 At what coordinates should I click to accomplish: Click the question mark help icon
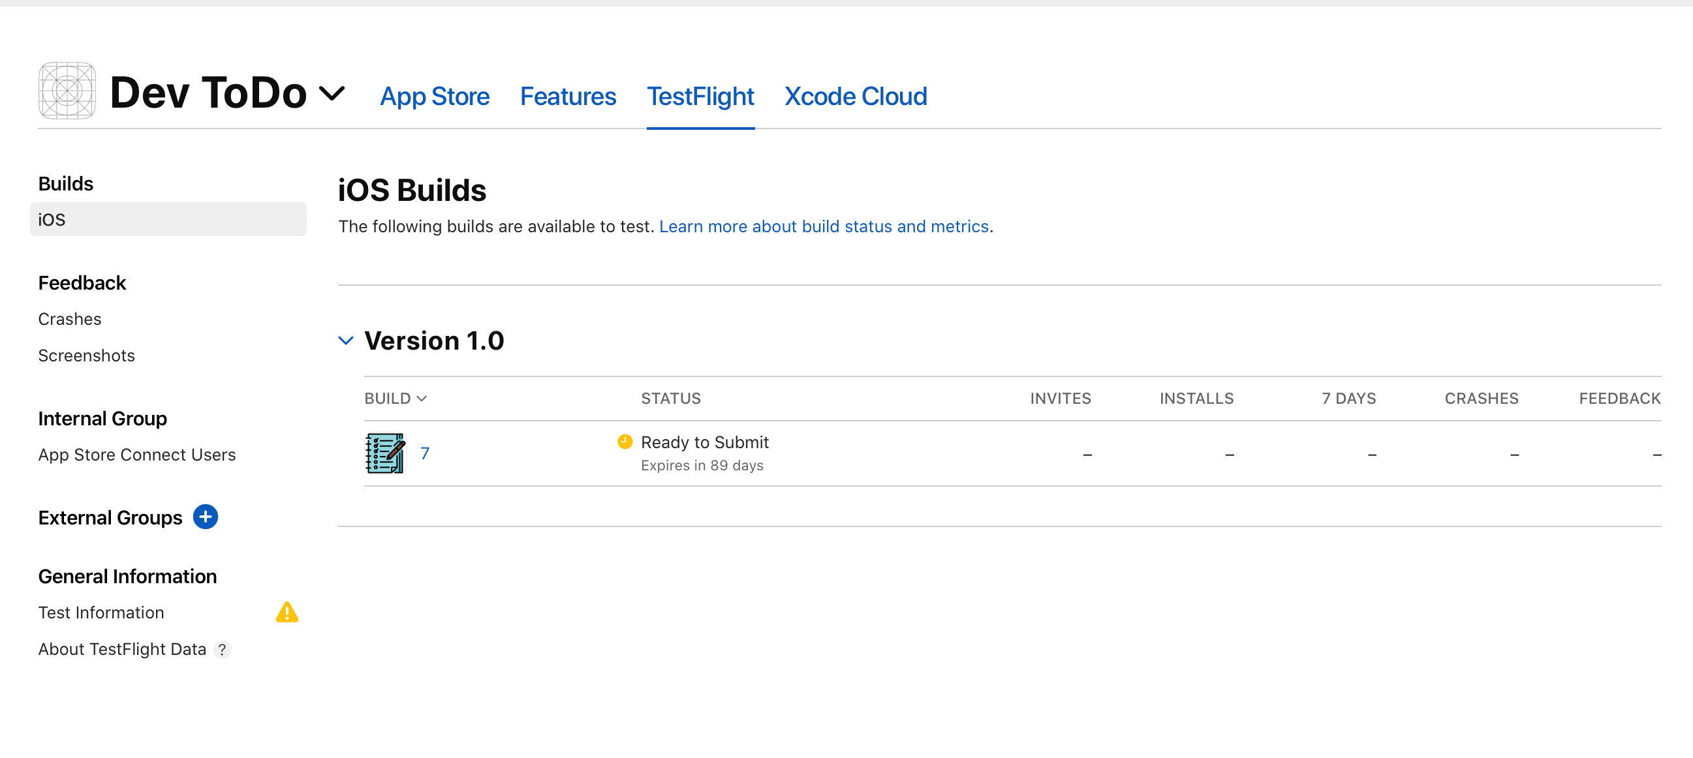(223, 650)
